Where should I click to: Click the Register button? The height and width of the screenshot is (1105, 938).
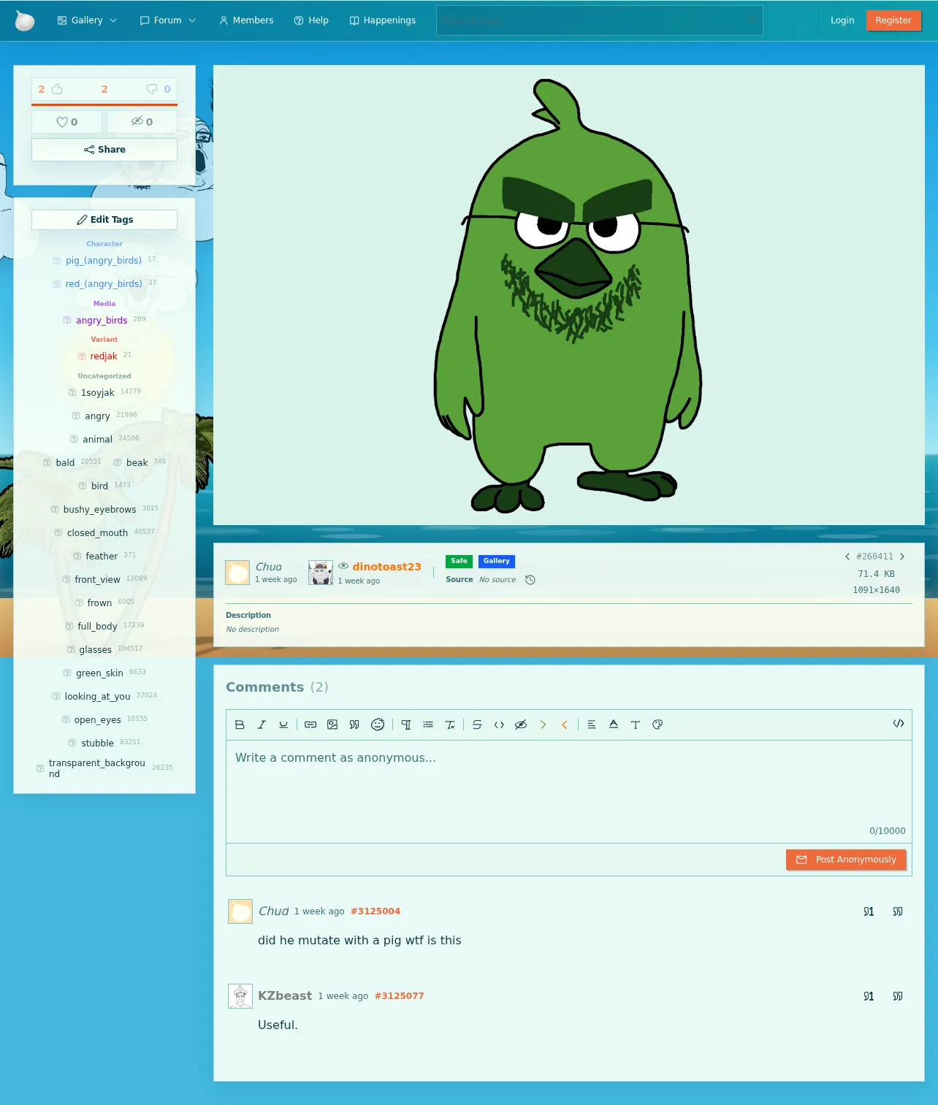coord(893,20)
